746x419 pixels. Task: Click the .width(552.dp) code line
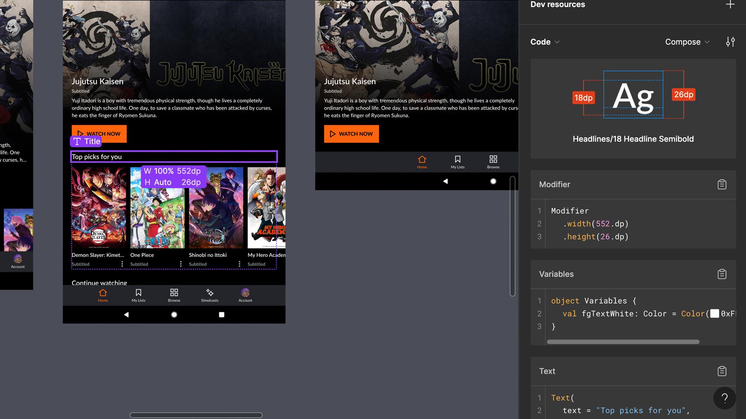[x=595, y=224]
